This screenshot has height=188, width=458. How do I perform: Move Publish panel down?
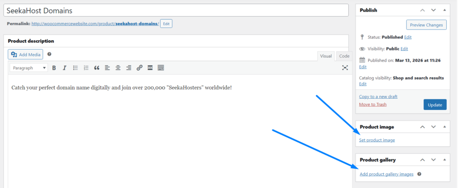pos(433,10)
